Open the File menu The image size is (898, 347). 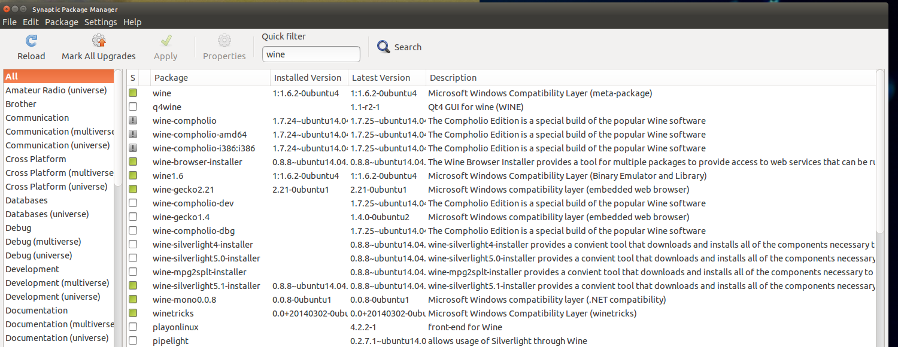10,22
